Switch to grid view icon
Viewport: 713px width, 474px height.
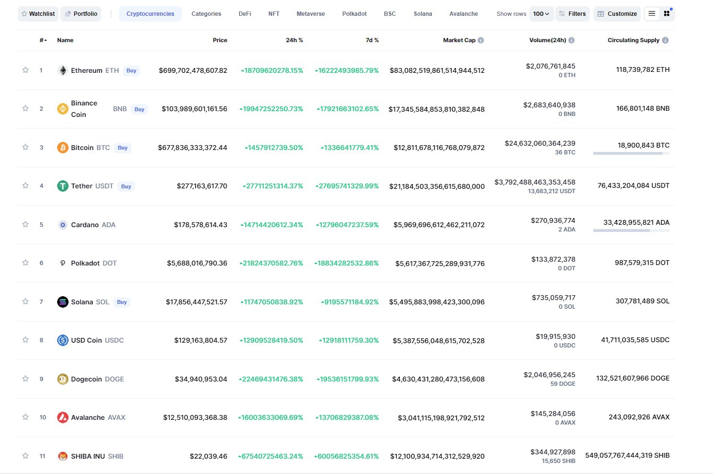point(666,14)
